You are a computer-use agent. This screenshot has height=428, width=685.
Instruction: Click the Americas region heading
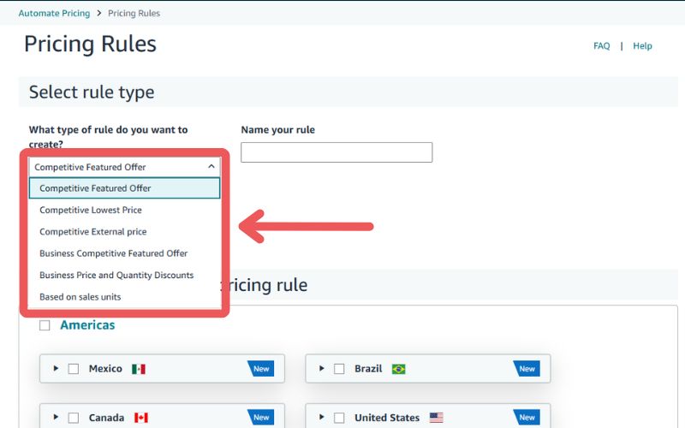coord(87,325)
